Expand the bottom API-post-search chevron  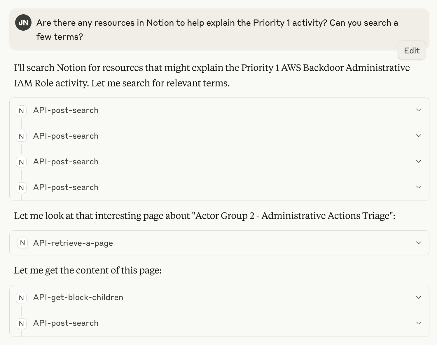point(419,323)
